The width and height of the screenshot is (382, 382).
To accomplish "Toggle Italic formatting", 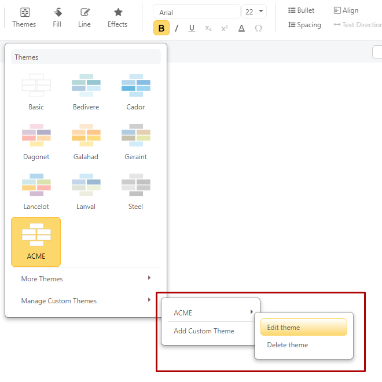I will point(177,28).
